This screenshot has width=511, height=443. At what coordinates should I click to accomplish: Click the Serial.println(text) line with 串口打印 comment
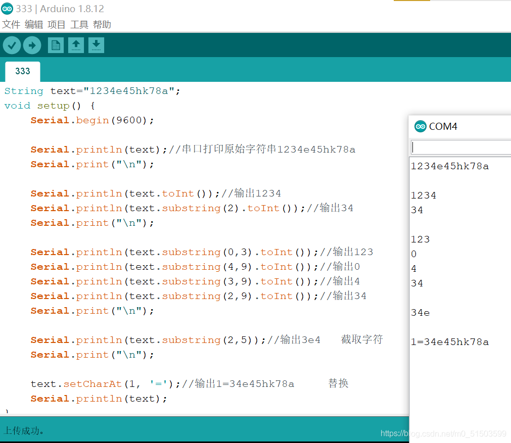pos(193,150)
